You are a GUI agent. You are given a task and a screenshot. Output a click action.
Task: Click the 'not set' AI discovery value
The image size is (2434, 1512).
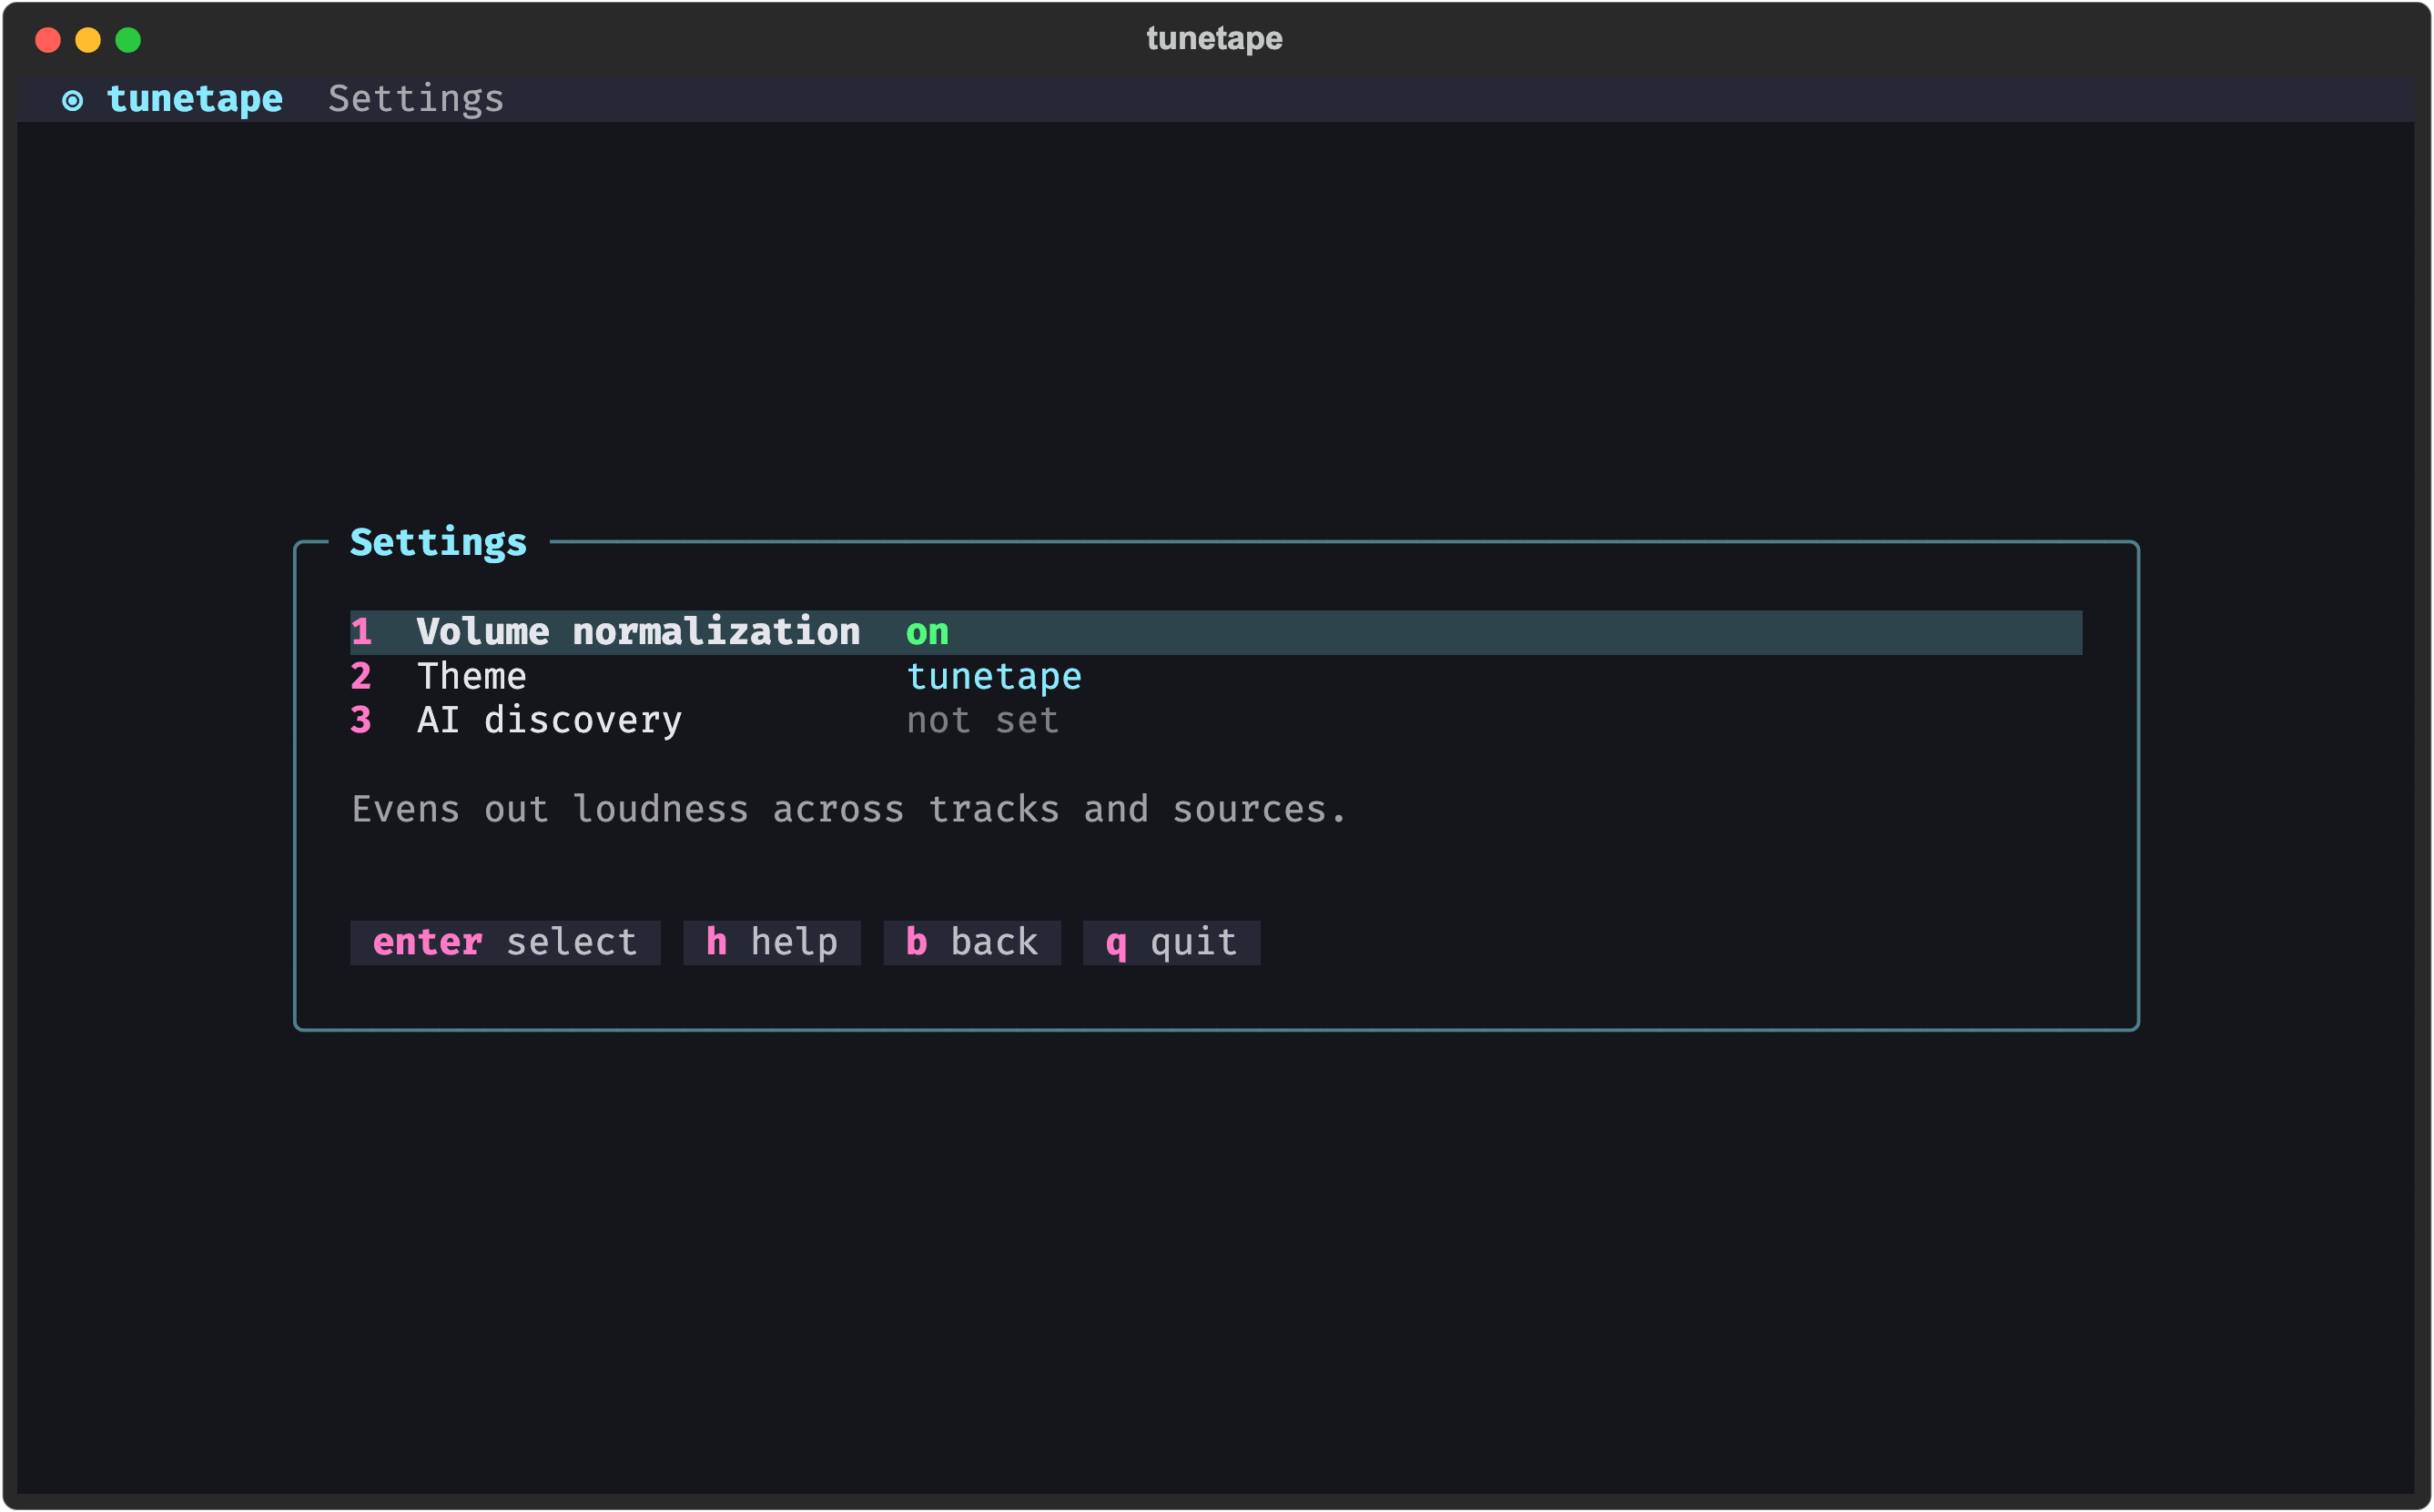pyautogui.click(x=982, y=721)
